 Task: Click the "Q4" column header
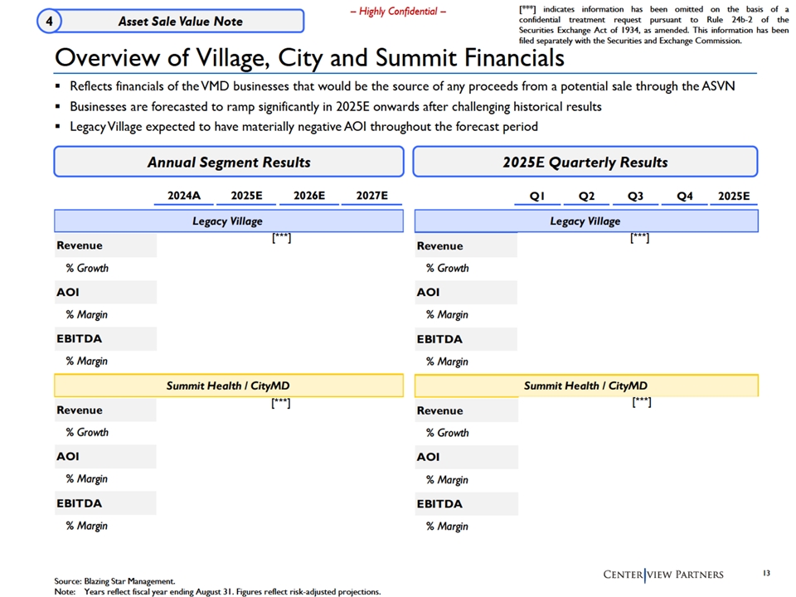tap(684, 196)
